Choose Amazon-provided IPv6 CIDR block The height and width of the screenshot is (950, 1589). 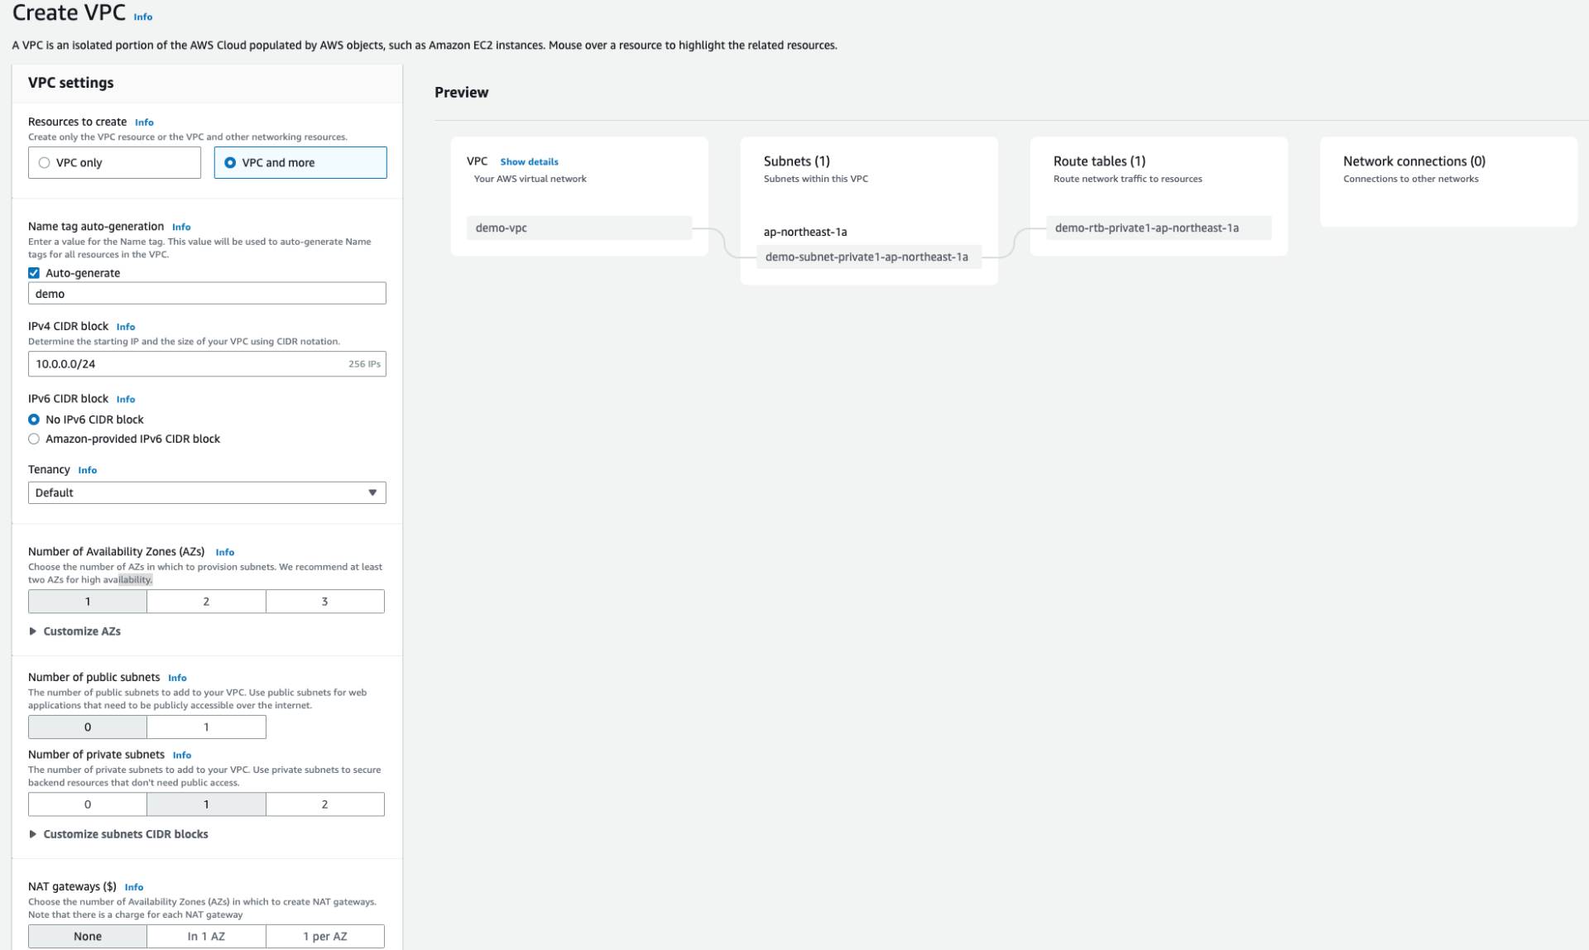coord(34,439)
